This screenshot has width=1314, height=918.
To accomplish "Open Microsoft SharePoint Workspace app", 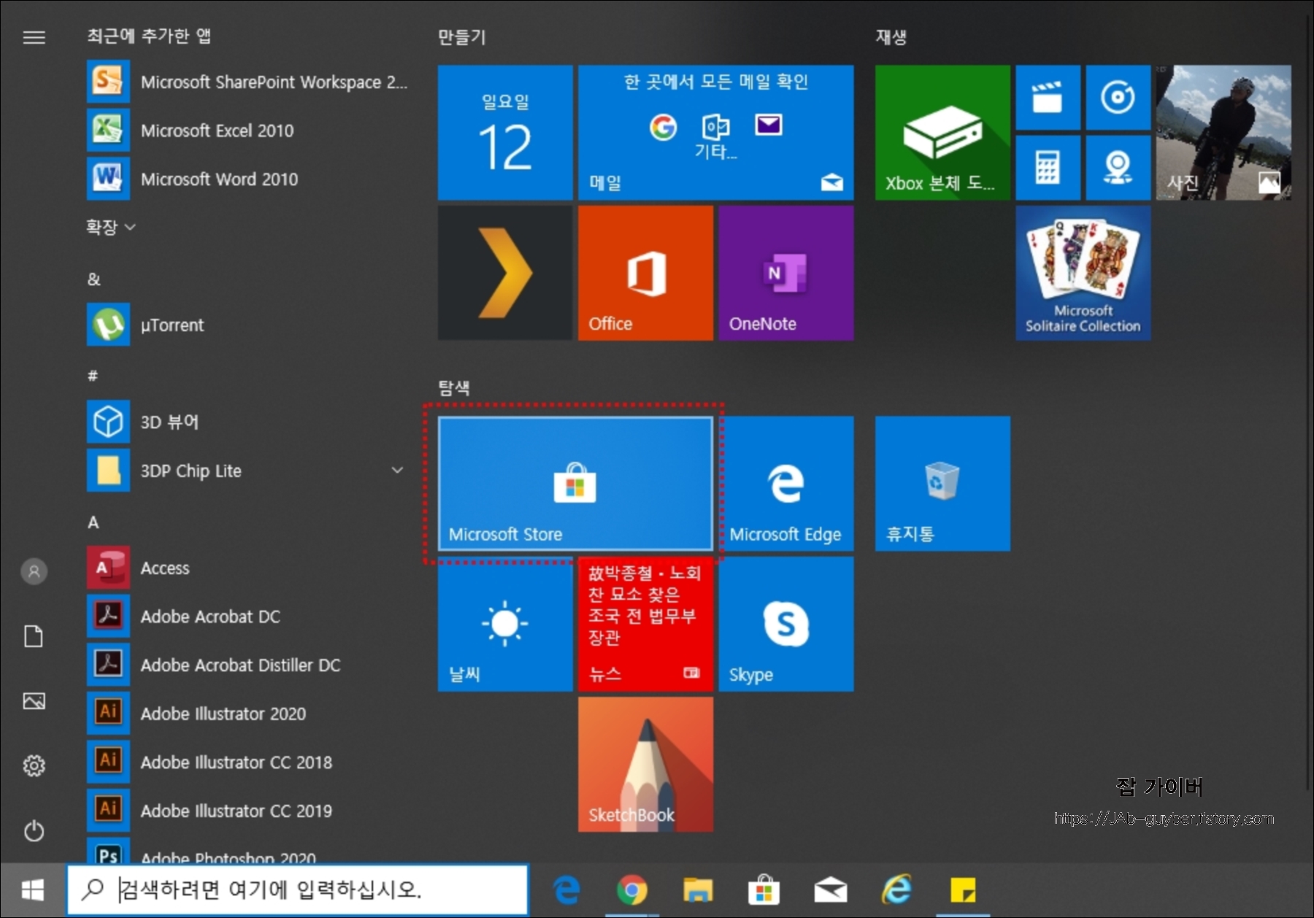I will (247, 82).
